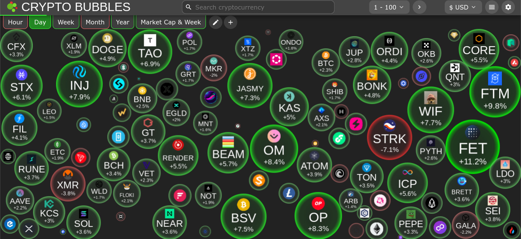Click the search magnifier icon
Image resolution: width=521 pixels, height=239 pixels.
coord(188,7)
